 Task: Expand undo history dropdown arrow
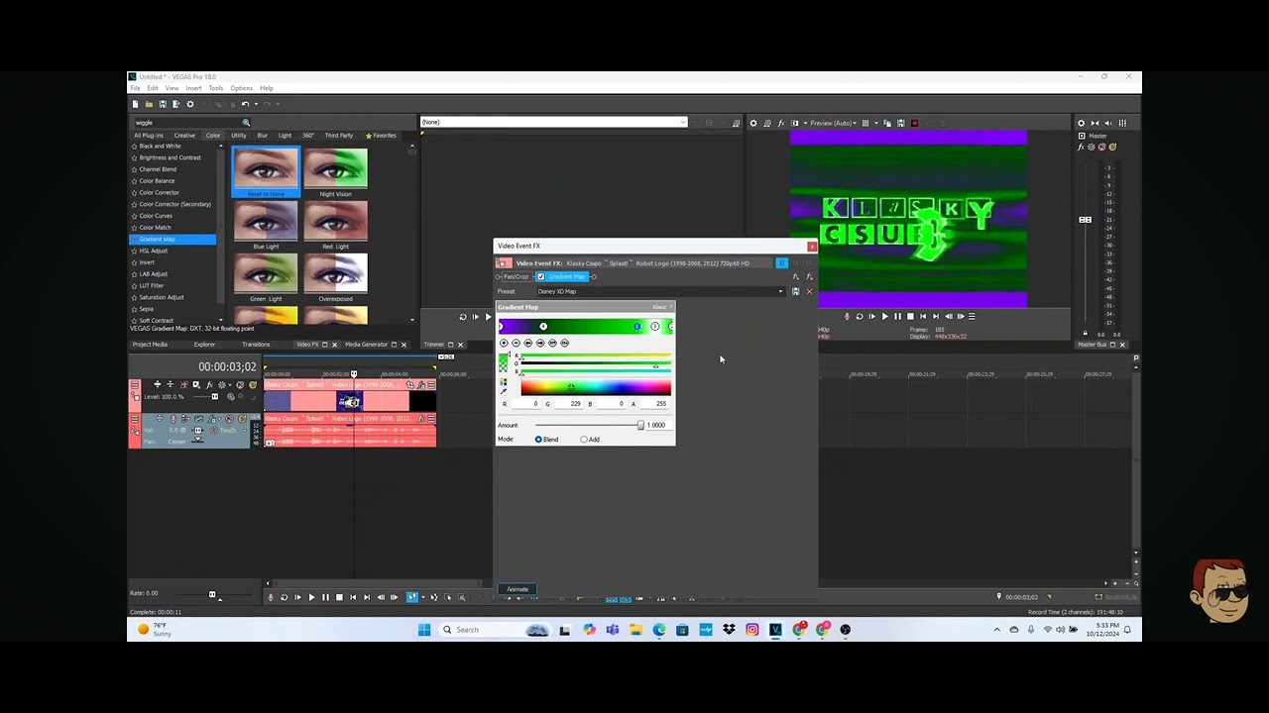coord(255,104)
